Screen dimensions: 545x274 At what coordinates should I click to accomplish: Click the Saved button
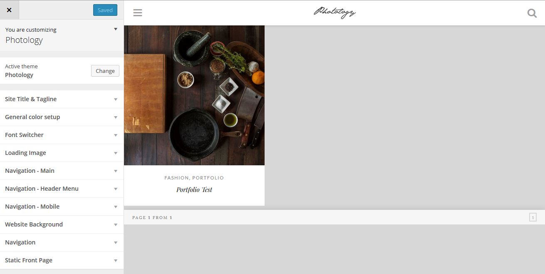(x=105, y=10)
